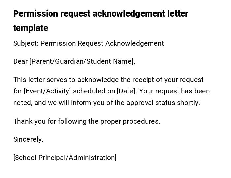The width and height of the screenshot is (231, 178).
Task: Click the "Sincerely," closing line
Action: pos(28,139)
